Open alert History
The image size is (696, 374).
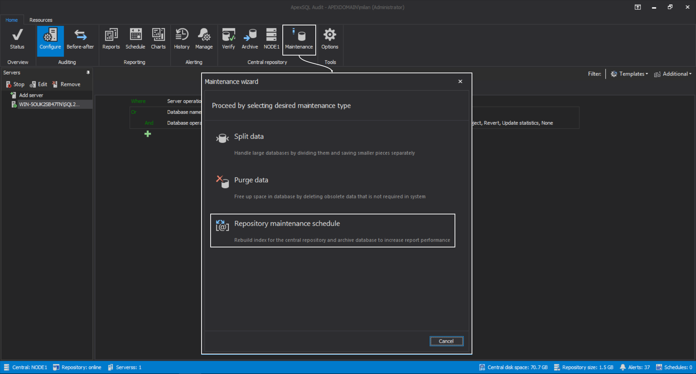tap(182, 39)
